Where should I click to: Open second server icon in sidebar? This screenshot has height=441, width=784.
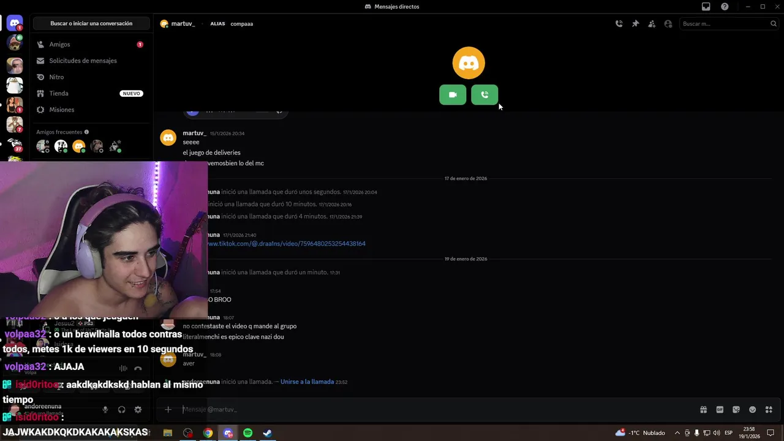[15, 43]
